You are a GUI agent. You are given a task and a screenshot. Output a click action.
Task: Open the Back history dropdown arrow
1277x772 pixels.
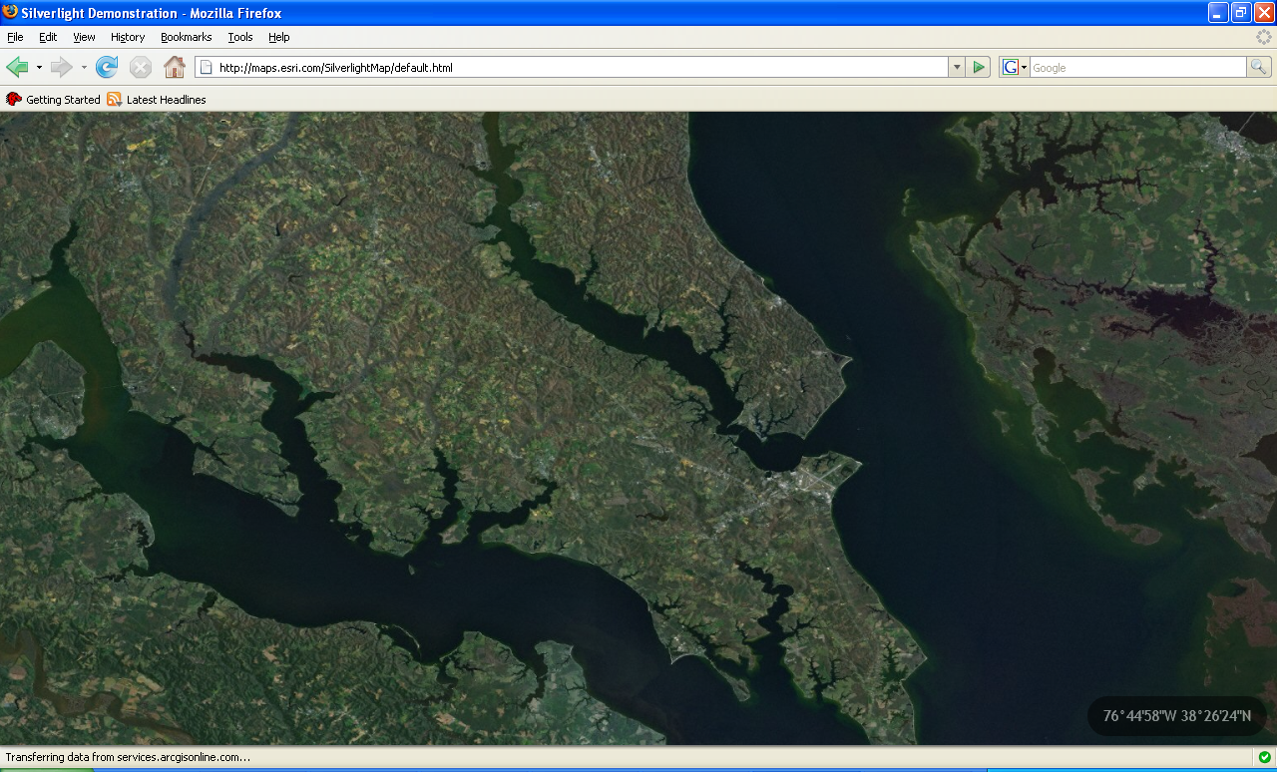39,68
